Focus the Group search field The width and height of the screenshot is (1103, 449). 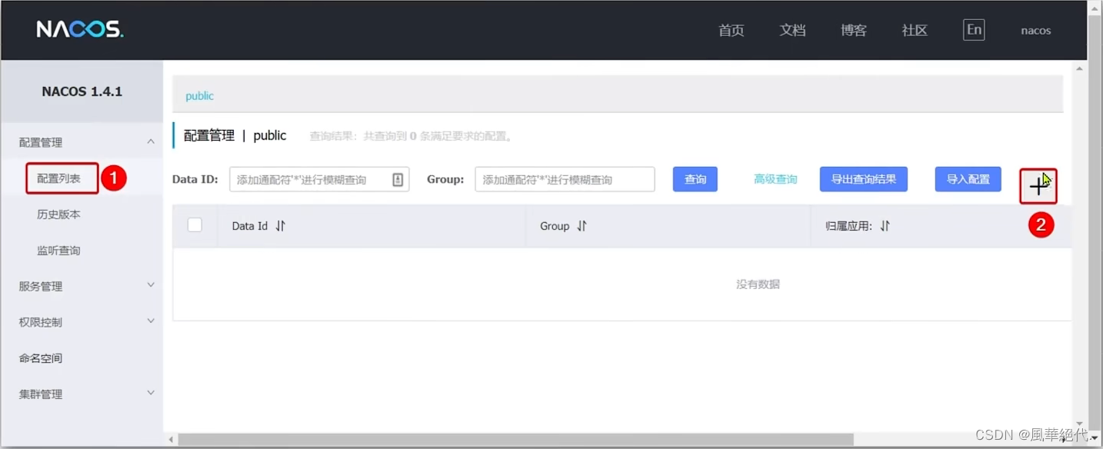[565, 179]
